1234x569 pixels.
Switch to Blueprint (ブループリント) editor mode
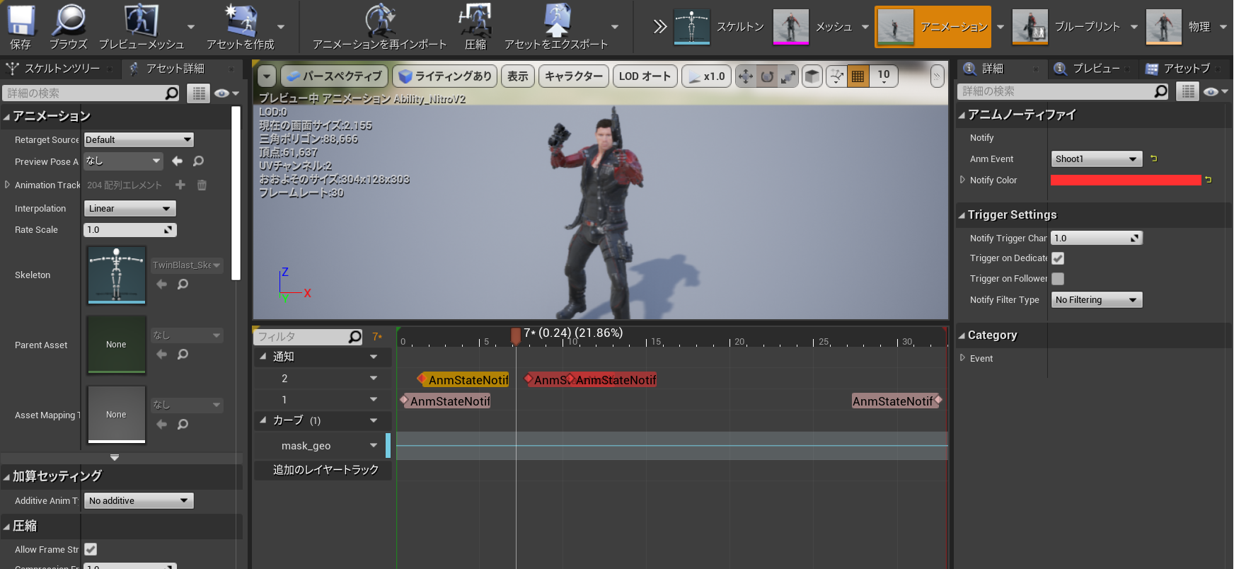1066,27
